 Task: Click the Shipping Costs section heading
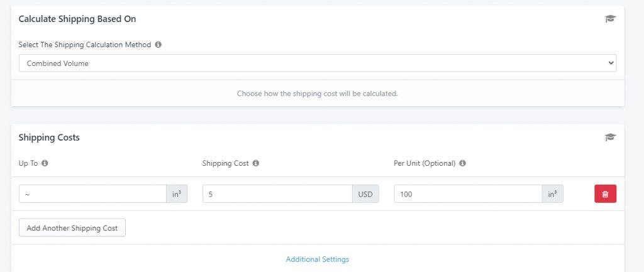pyautogui.click(x=49, y=138)
